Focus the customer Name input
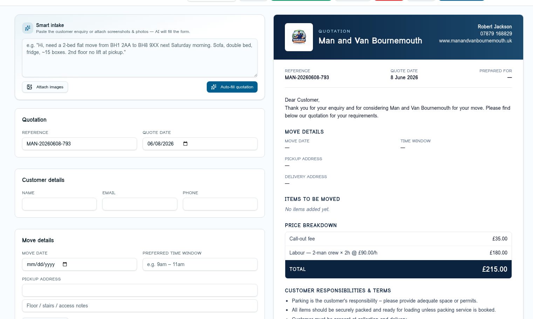This screenshot has width=533, height=319. point(59,204)
